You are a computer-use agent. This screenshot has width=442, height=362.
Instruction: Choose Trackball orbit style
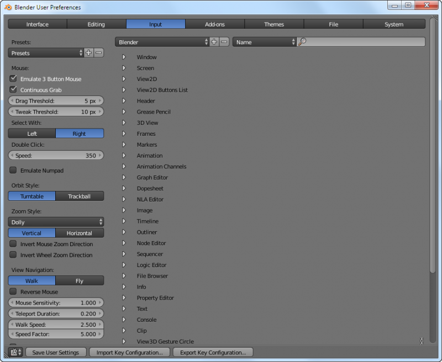(x=80, y=196)
